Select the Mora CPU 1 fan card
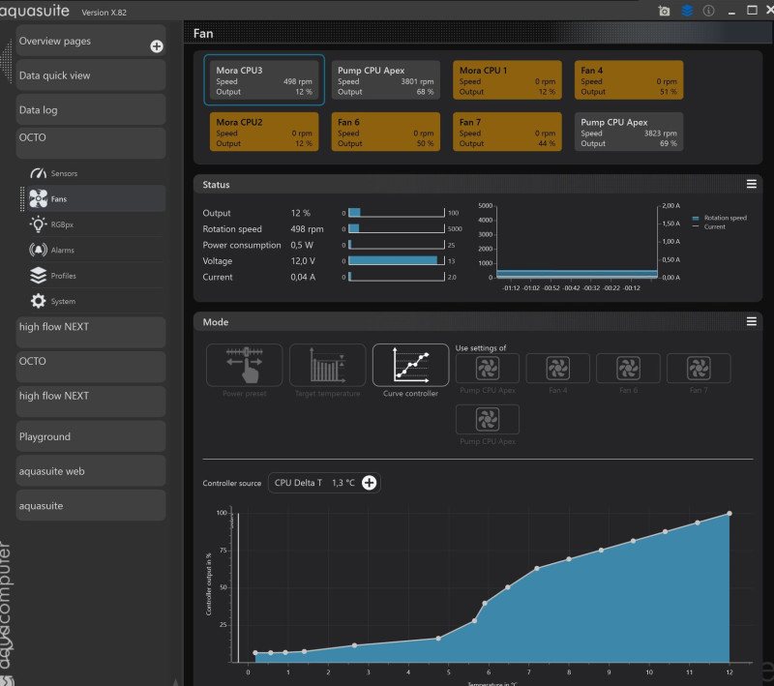 tap(507, 80)
